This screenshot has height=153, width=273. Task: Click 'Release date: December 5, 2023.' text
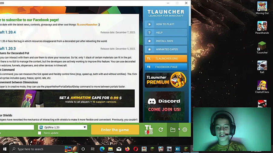pos(118,49)
